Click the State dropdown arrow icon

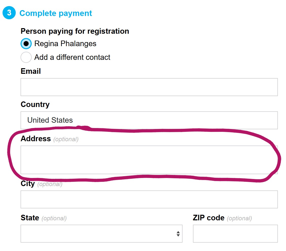tap(178, 234)
